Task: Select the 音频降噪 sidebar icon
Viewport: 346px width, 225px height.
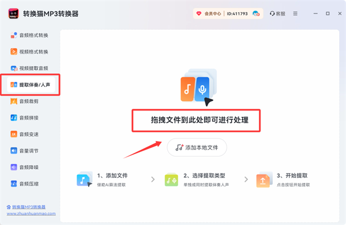Action: 14,167
